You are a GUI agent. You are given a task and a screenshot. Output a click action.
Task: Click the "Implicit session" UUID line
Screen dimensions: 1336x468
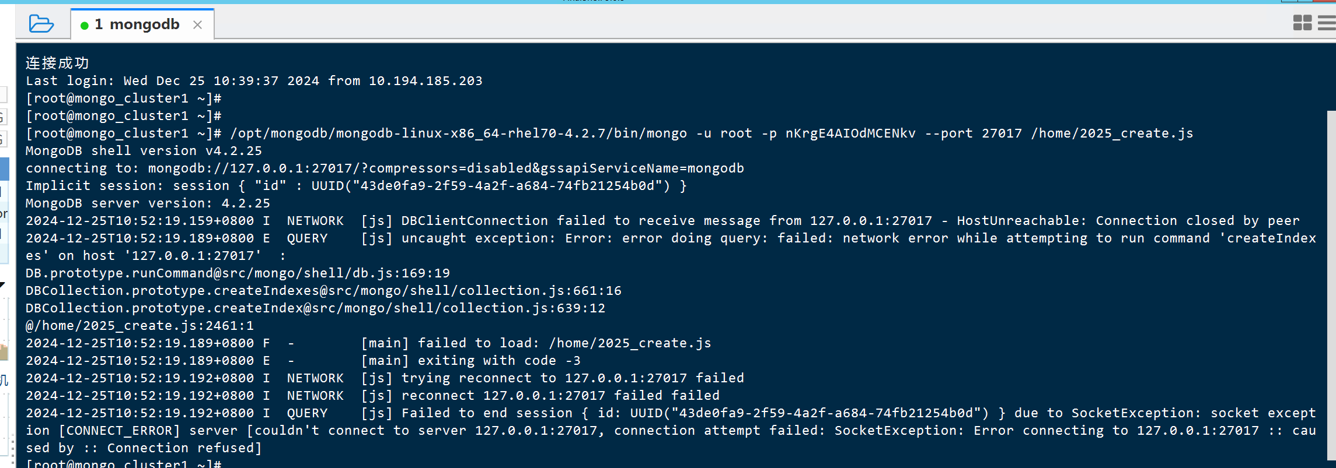(356, 186)
